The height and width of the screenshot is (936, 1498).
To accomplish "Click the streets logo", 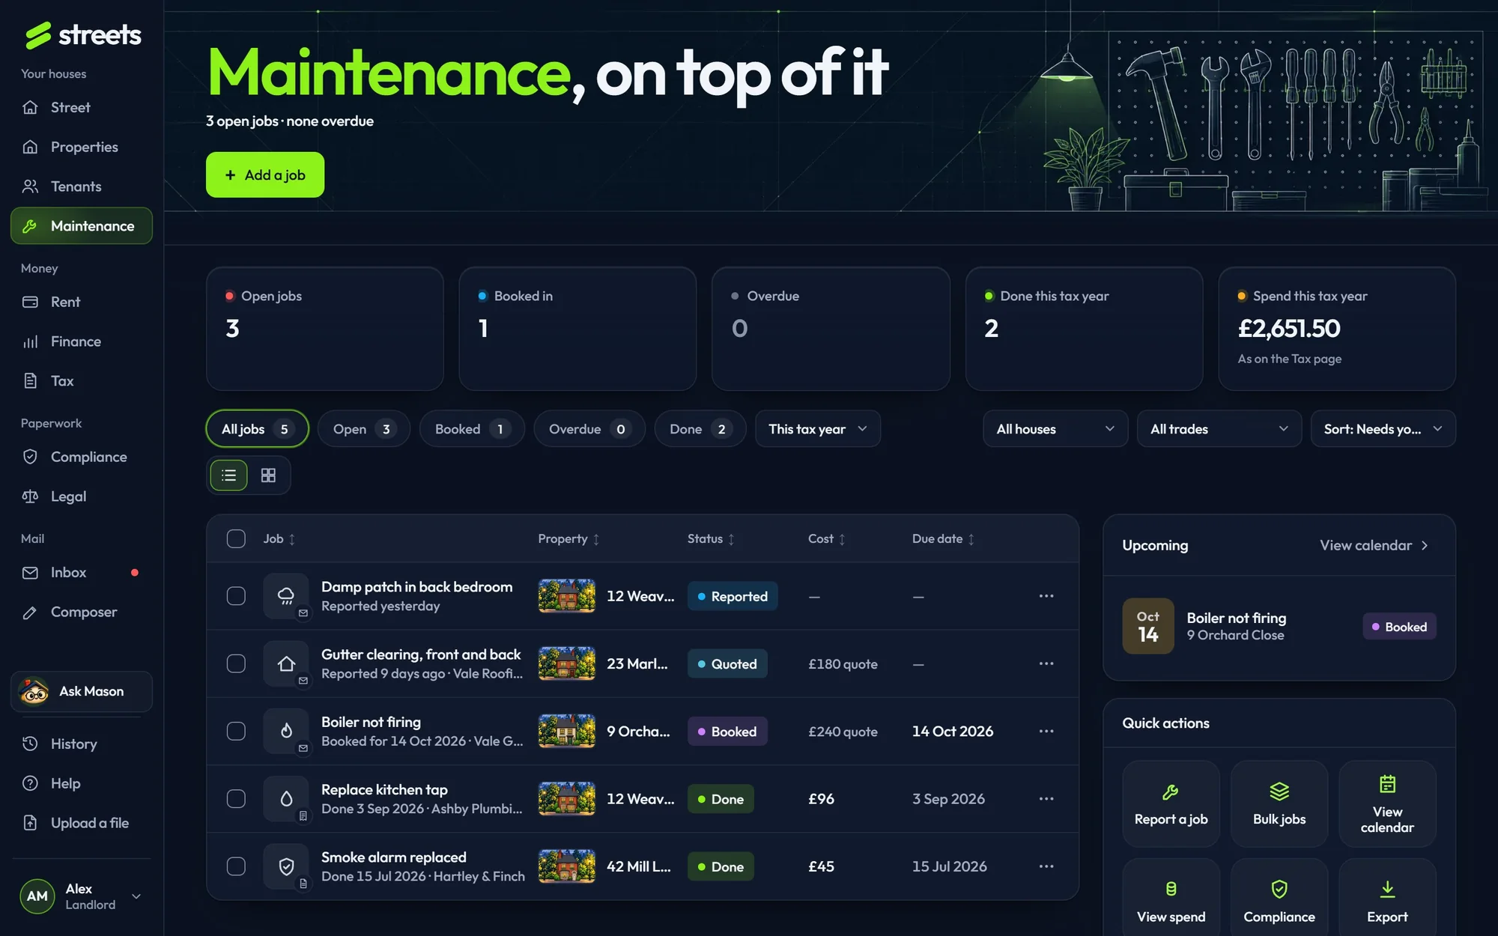I will click(82, 34).
